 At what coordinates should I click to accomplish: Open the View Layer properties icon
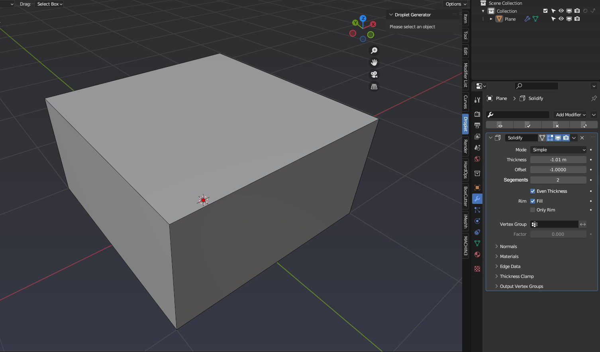477,137
